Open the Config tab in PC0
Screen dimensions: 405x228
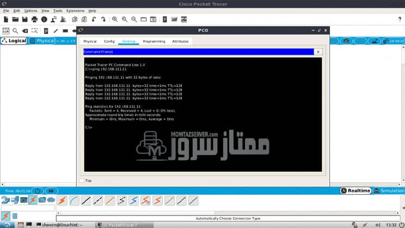pos(109,41)
